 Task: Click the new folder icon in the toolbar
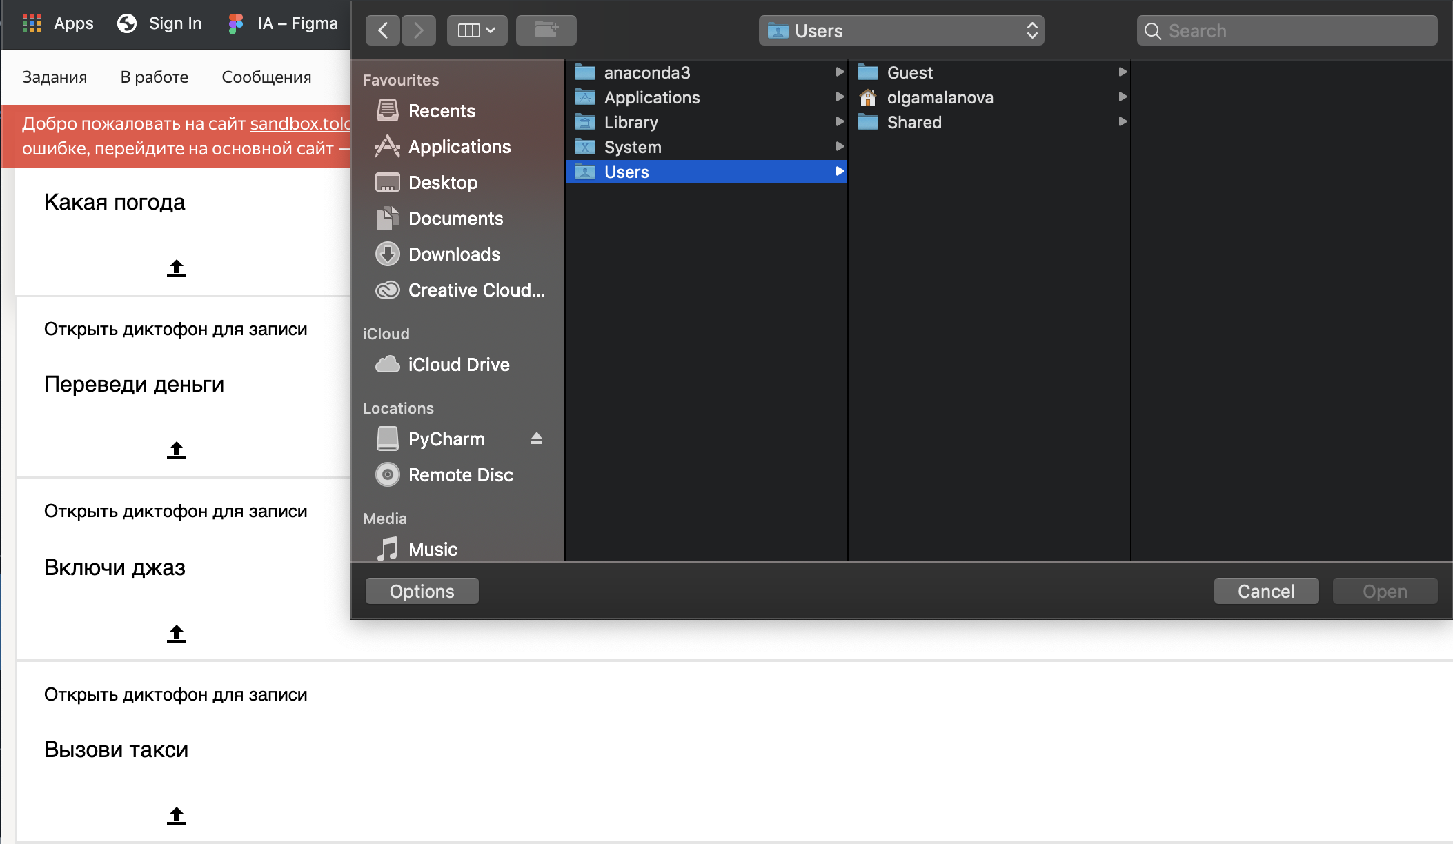[x=546, y=30]
